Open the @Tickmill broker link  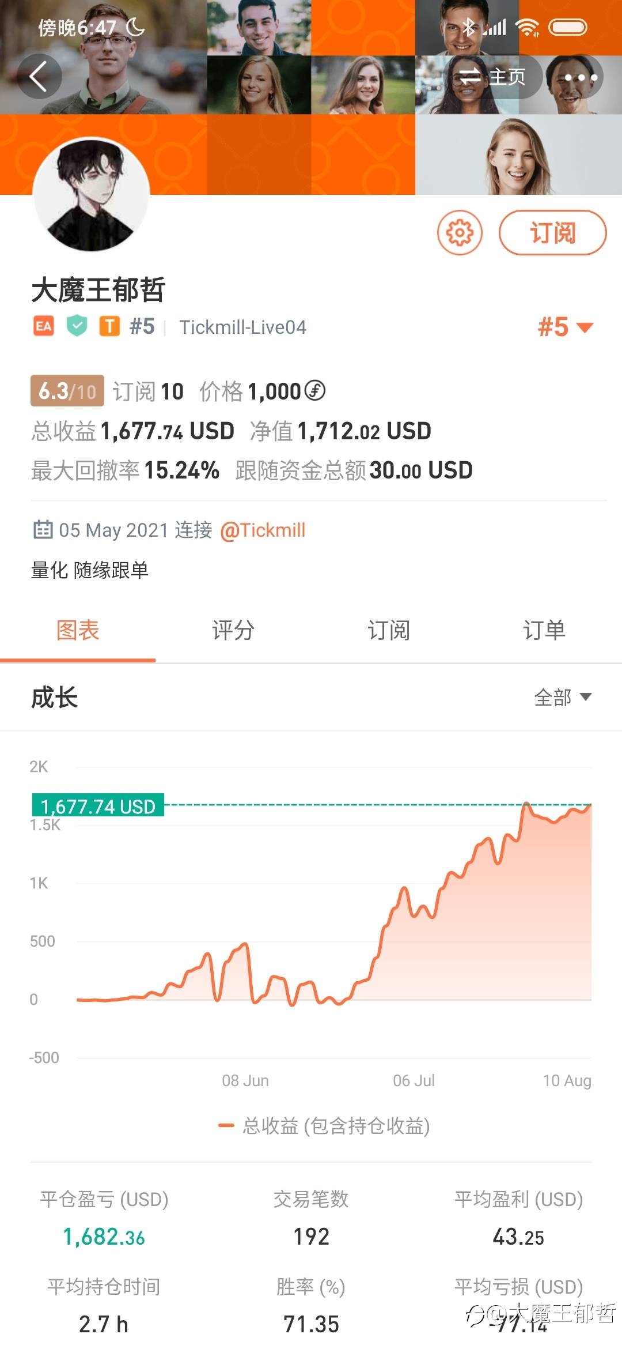(263, 530)
